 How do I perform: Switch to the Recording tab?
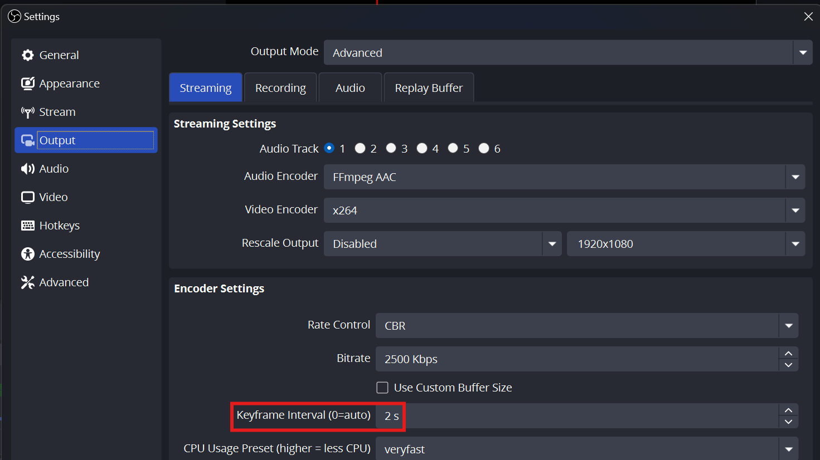coord(280,87)
